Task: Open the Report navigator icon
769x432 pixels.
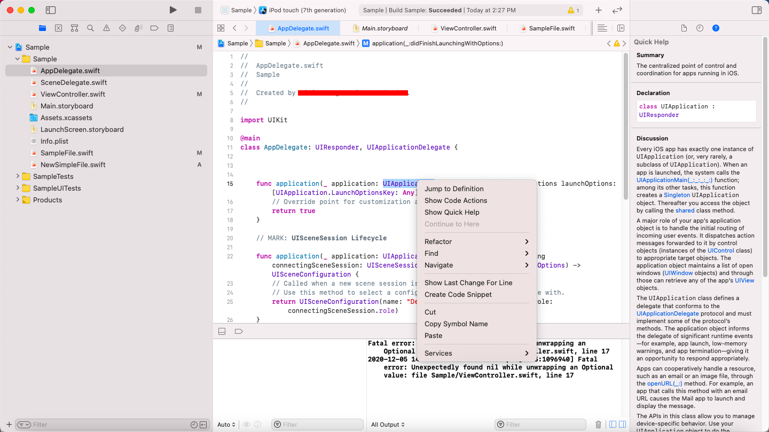Action: click(x=170, y=28)
